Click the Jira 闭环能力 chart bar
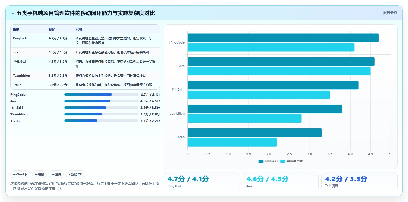 pos(281,62)
